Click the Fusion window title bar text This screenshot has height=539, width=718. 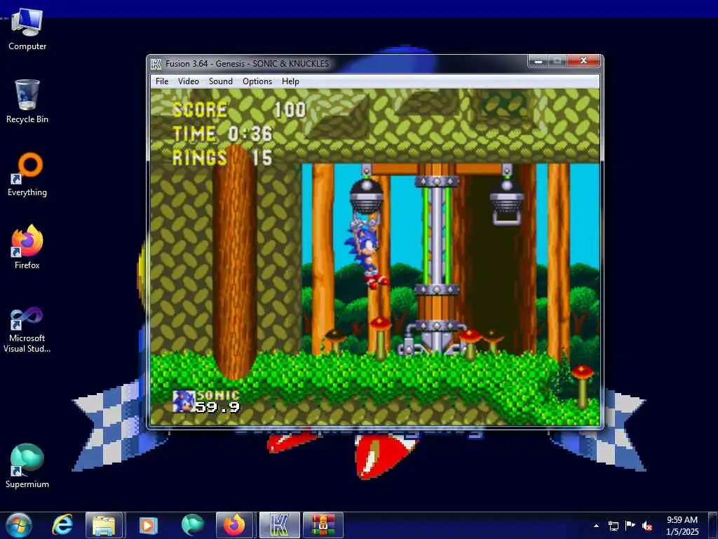248,64
